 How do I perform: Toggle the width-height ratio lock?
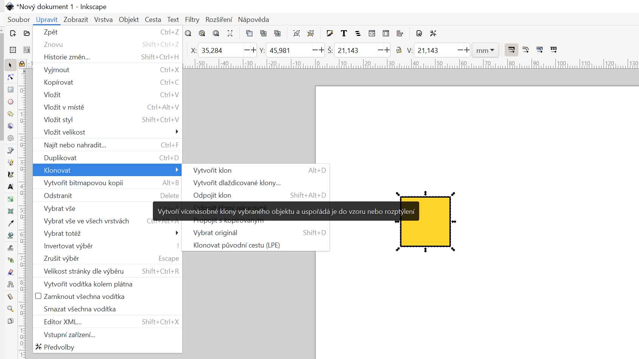pyautogui.click(x=399, y=50)
